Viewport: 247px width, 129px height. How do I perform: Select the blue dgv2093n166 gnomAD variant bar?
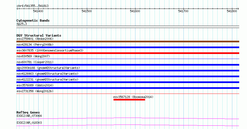click(x=128, y=71)
